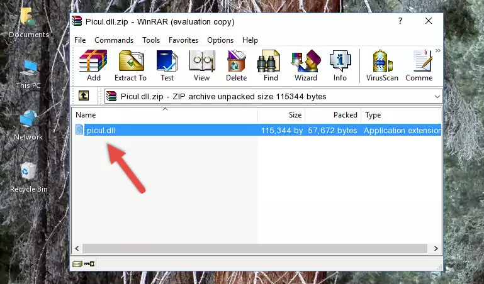This screenshot has width=484, height=284.
Task: Launch the Wizard tool
Action: point(306,65)
